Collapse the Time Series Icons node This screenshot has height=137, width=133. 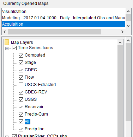7,48
